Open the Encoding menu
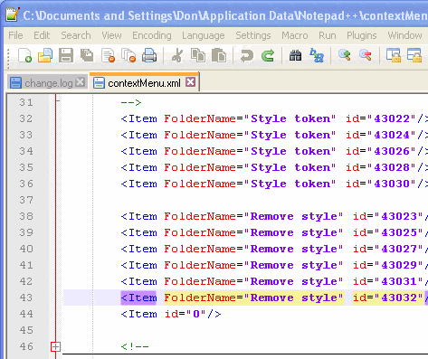Viewport: 428px width, 359px height. click(x=152, y=35)
